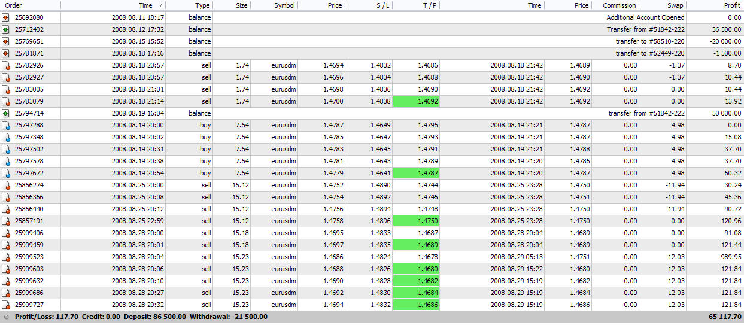Sort by the Commission column header

click(x=615, y=5)
